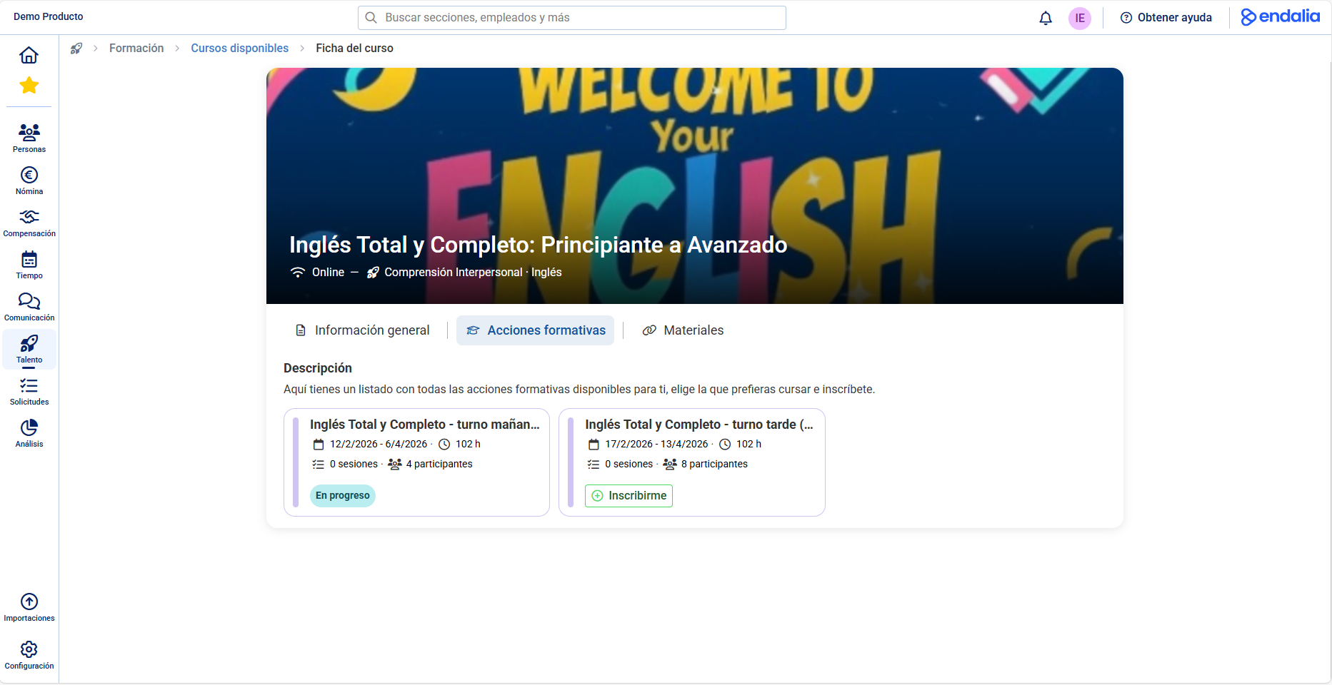Open the turno tarde course card title

click(699, 425)
